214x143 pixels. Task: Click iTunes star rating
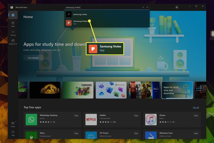(167, 122)
